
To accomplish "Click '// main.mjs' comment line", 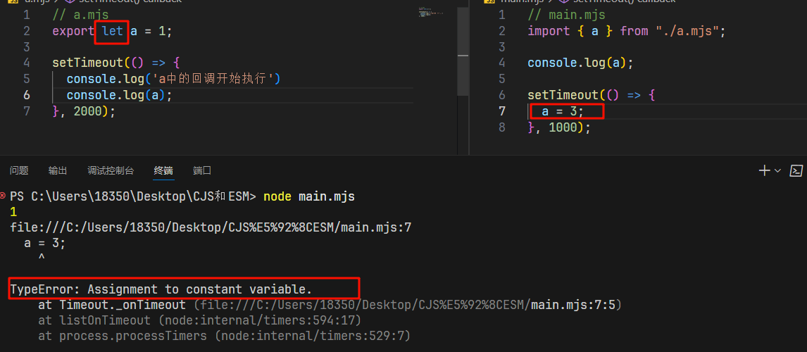I will point(566,15).
